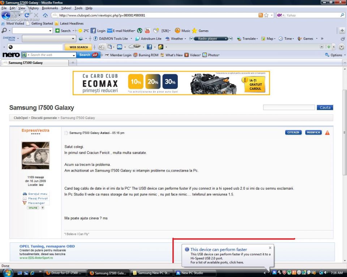Click the volume icon in system tray
The image size is (347, 277).
coord(326,273)
